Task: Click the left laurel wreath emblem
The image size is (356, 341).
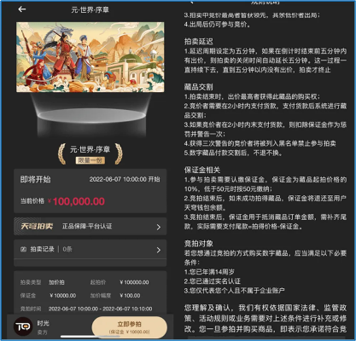Action: 61,153
